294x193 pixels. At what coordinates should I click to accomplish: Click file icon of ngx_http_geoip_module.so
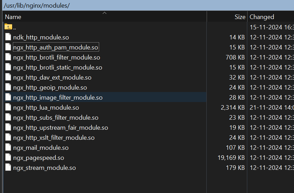click(x=8, y=87)
